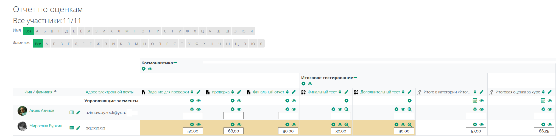Toggle visibility eye for Космонавтика category
Viewport: 556px width, 136px height.
pyautogui.click(x=150, y=69)
